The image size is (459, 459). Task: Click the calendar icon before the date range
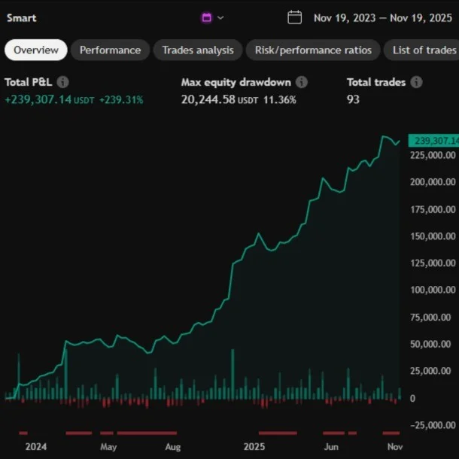click(x=295, y=17)
